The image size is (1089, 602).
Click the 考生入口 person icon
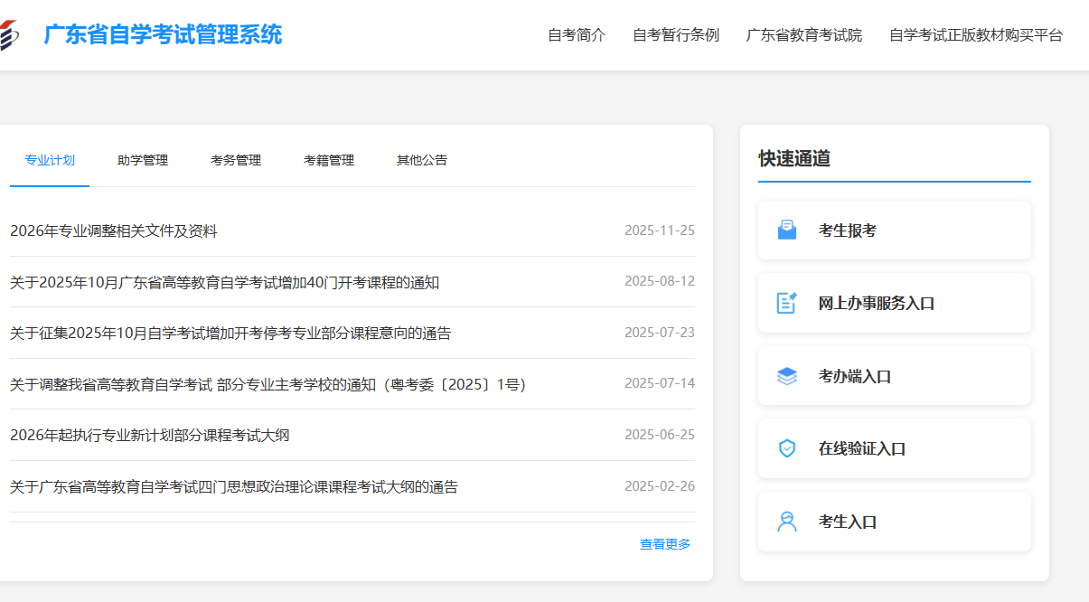(x=786, y=522)
